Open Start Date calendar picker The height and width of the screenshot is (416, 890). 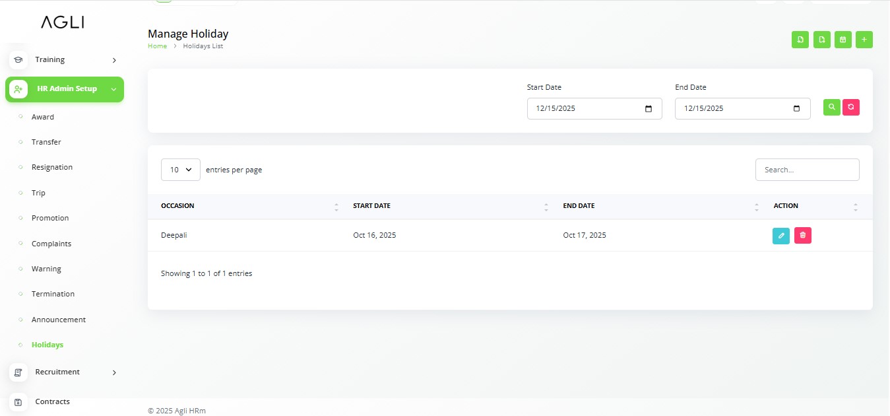(x=649, y=109)
